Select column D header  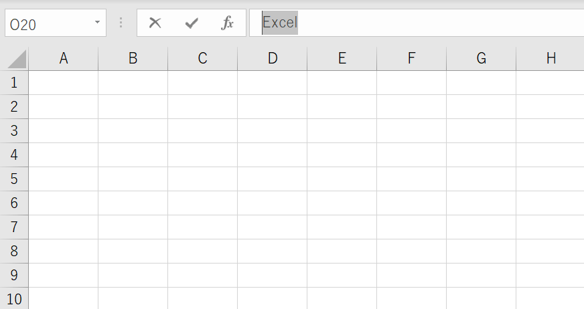click(273, 59)
